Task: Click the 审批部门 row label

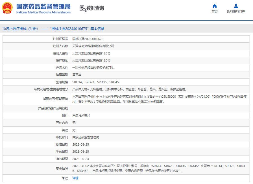Action: click(x=62, y=137)
